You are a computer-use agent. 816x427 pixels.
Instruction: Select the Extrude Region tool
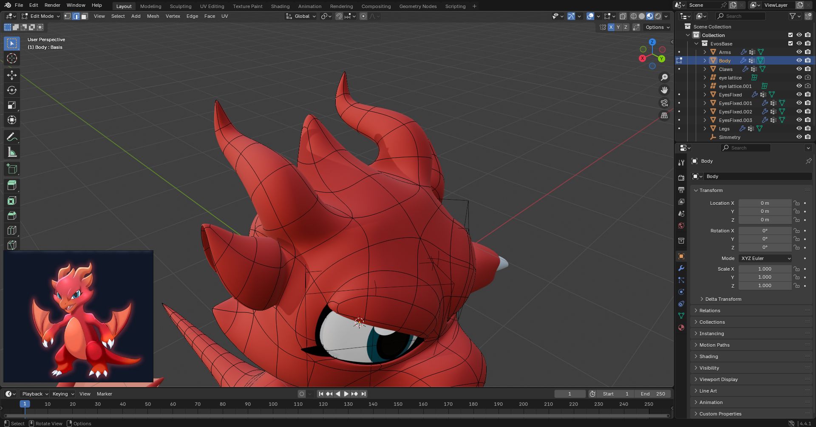click(12, 186)
